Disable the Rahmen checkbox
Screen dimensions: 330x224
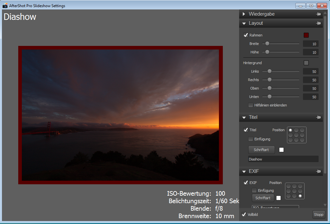pos(246,35)
